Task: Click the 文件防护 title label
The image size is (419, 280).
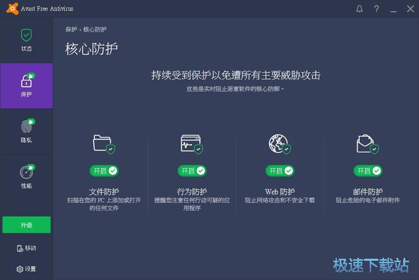Action: pos(104,192)
